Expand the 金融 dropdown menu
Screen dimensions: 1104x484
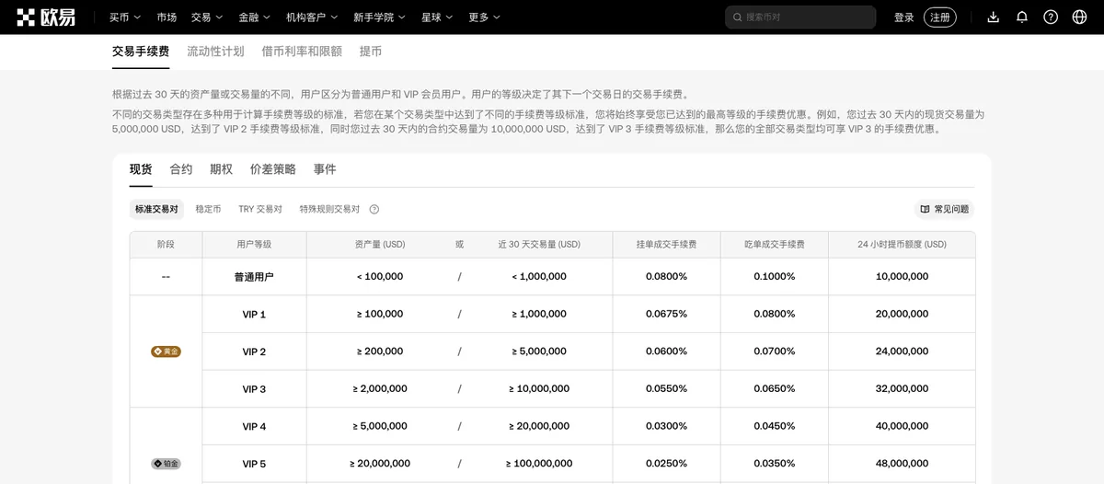255,17
